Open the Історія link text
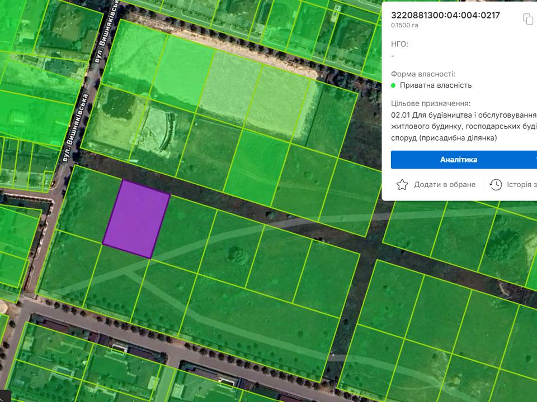Image resolution: width=537 pixels, height=402 pixels. 521,185
